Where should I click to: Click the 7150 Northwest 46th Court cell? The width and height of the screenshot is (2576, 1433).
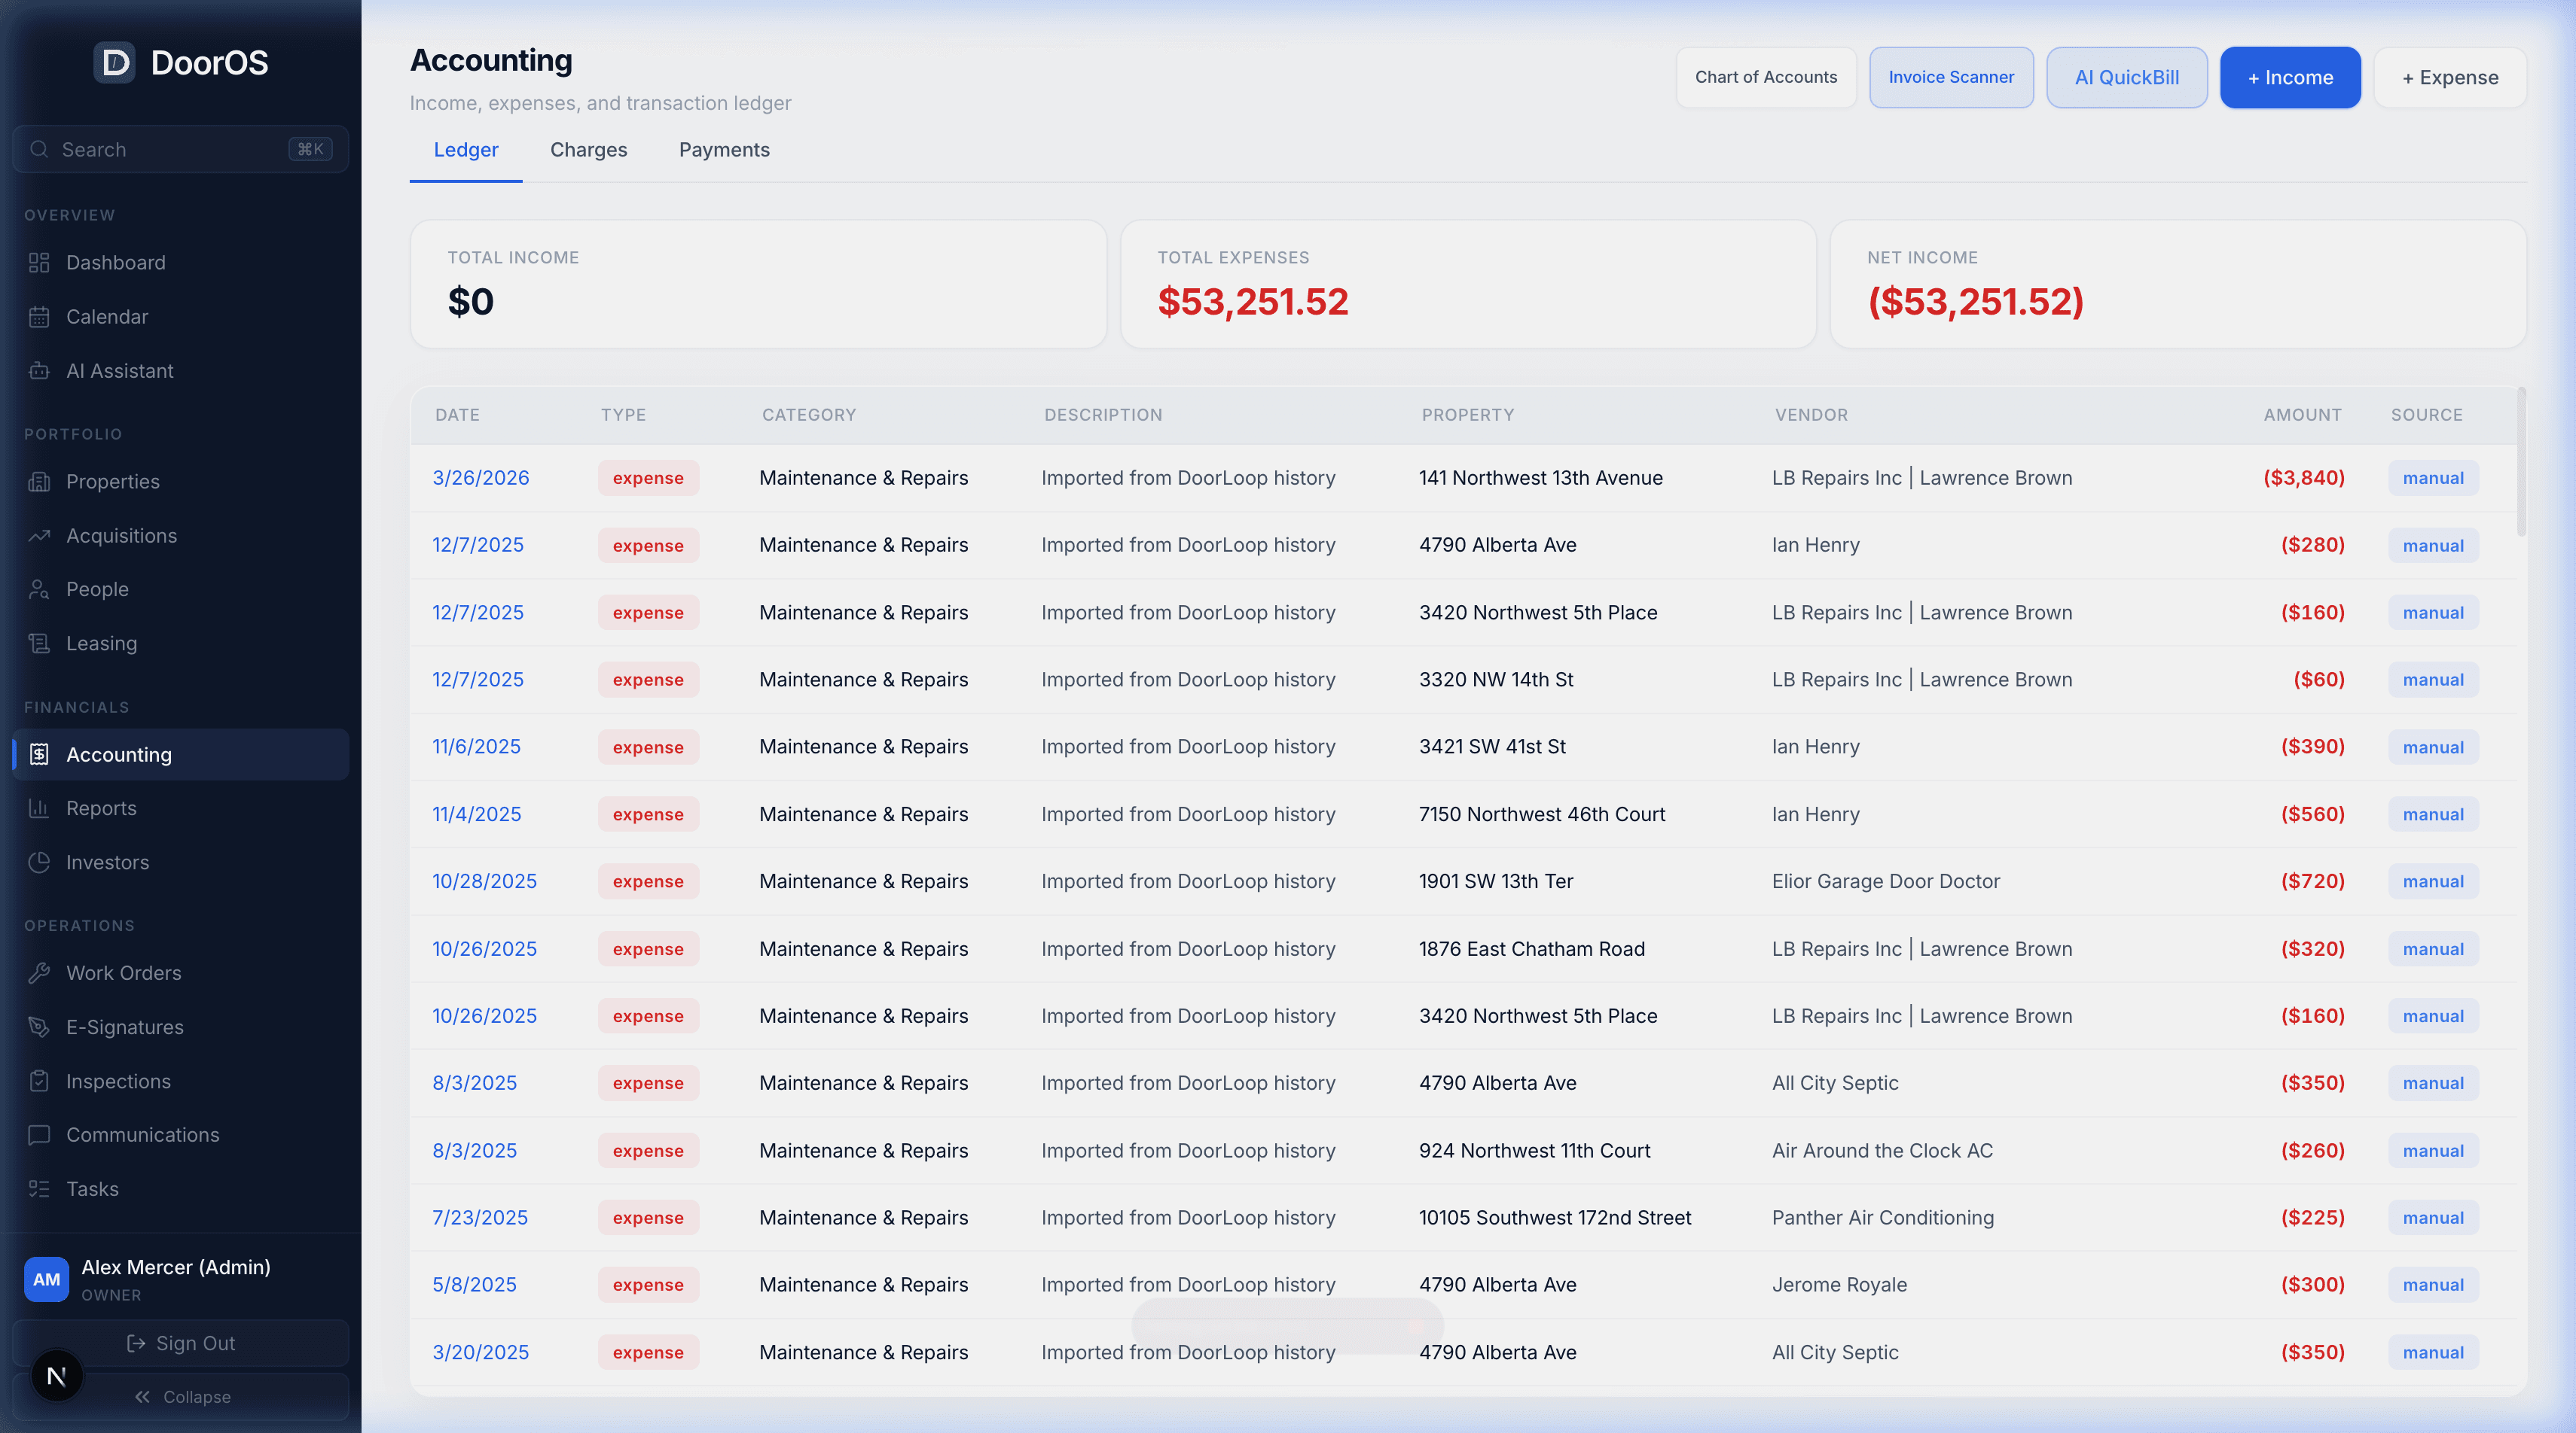point(1542,814)
